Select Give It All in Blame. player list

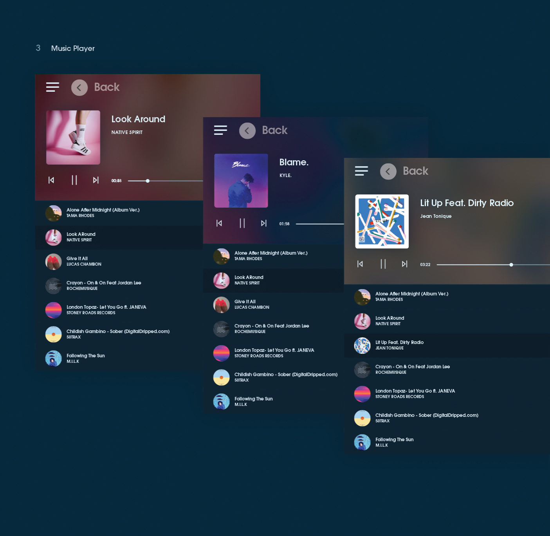245,304
